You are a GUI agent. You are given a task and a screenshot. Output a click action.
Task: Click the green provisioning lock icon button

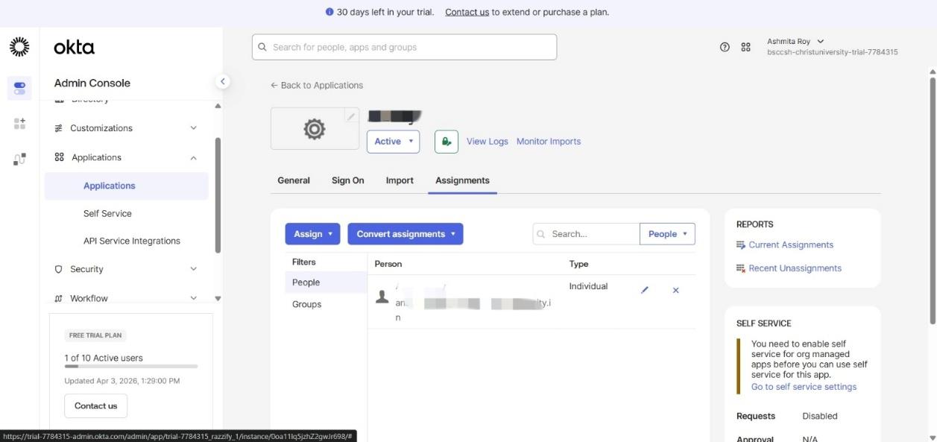point(446,142)
